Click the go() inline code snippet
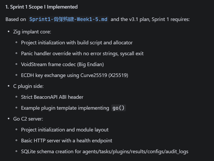Screen dimensions: 214x161 coord(118,108)
